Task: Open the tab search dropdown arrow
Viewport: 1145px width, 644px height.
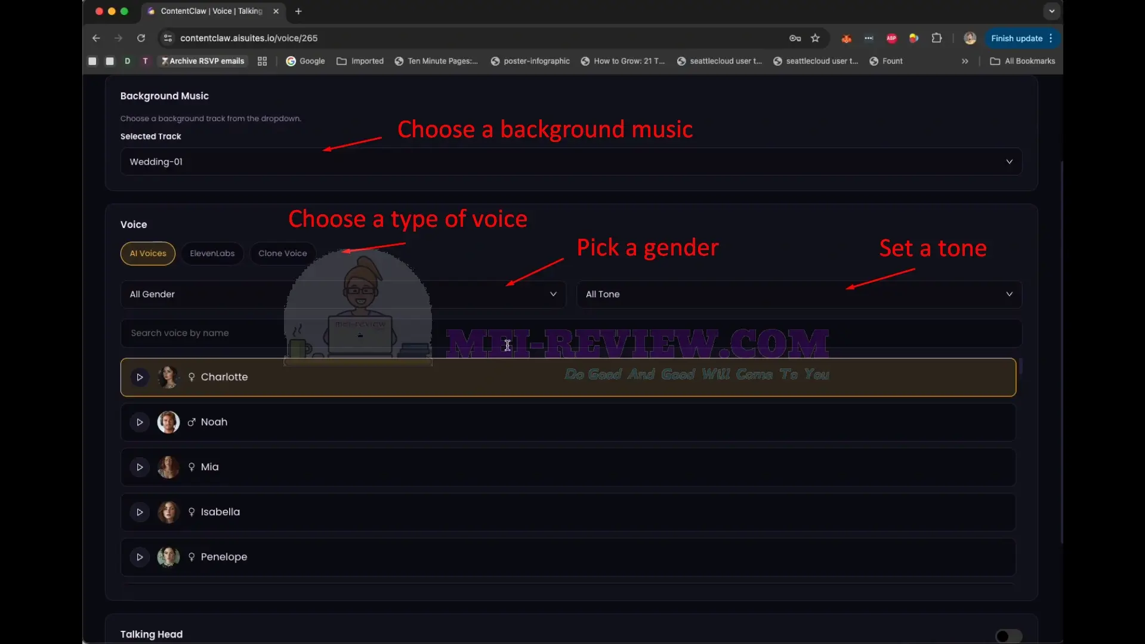Action: coord(1051,11)
